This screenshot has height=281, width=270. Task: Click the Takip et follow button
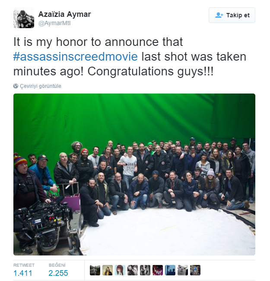click(x=232, y=15)
